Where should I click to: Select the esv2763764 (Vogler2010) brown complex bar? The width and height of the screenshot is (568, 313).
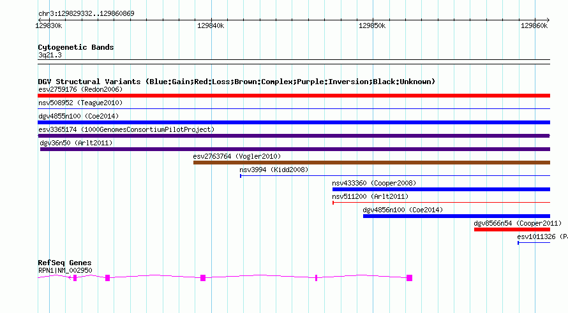[371, 163]
